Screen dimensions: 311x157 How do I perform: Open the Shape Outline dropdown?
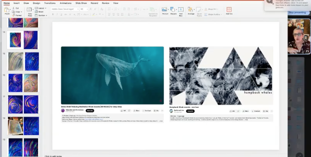(213, 14)
